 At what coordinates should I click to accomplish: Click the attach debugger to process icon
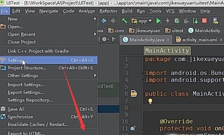[x=195, y=21]
